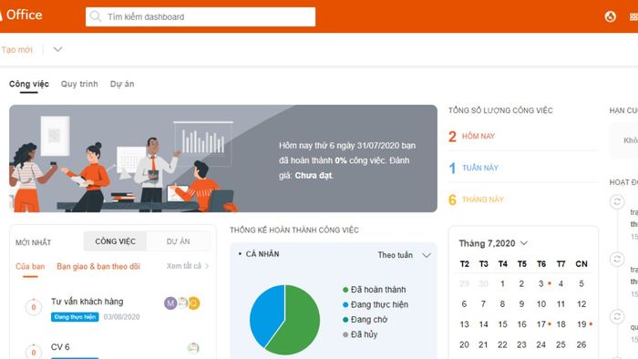
Task: Open the globe notification icon in header
Action: tap(610, 16)
